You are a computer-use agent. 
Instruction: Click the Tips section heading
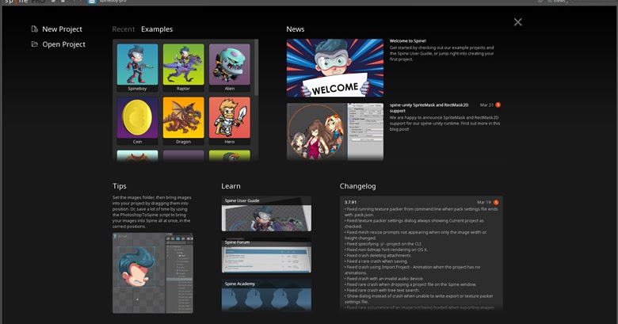(x=120, y=186)
